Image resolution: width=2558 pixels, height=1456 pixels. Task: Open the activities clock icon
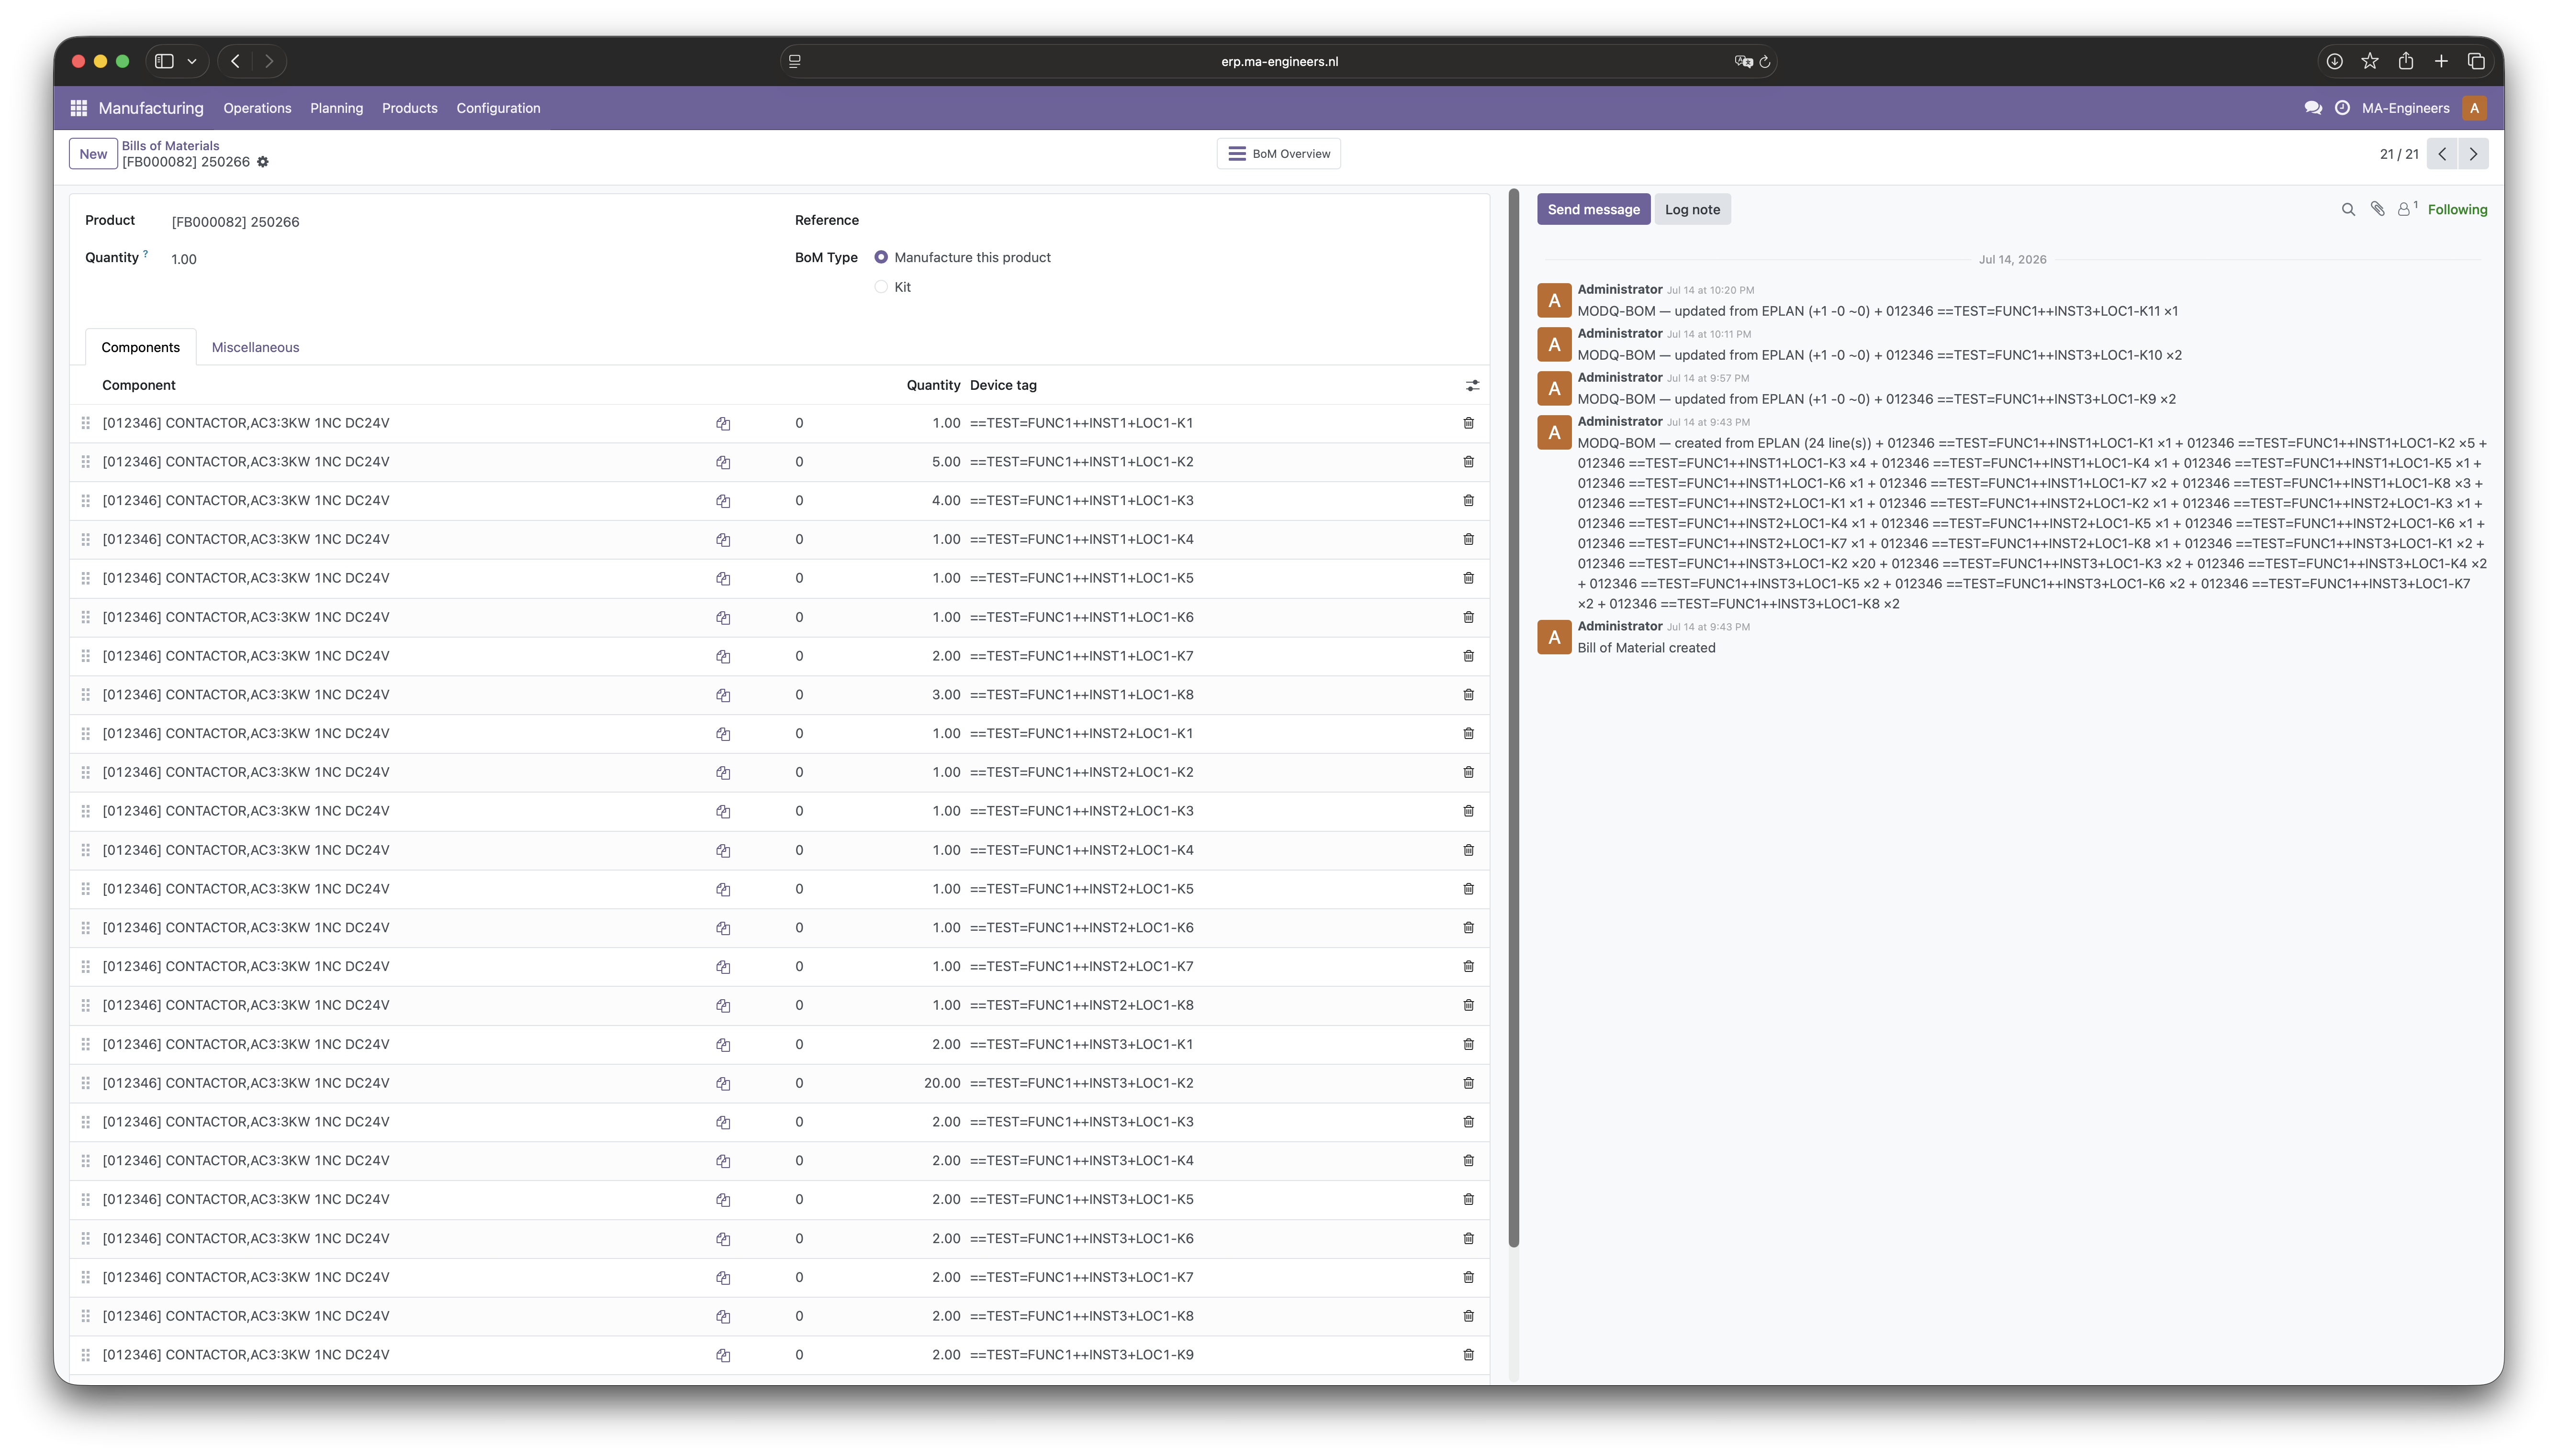[2342, 108]
